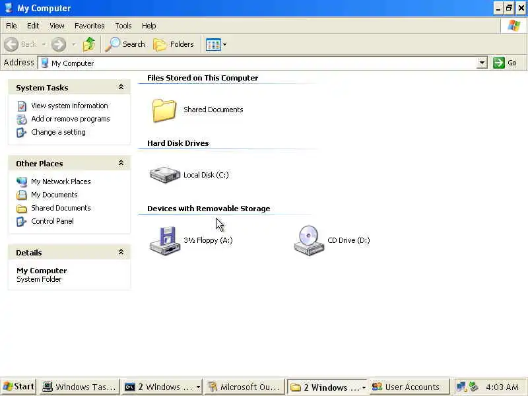
Task: Open the Start menu
Action: 19,387
